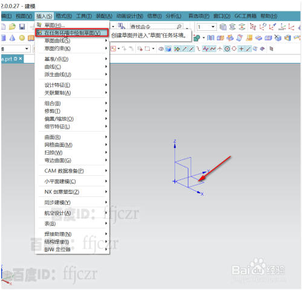Image resolution: width=302 pixels, height=290 pixels.
Task: Select 组合(B) menu item
Action: (72, 103)
